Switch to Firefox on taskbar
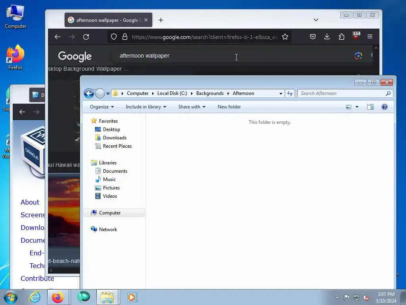 [58, 297]
